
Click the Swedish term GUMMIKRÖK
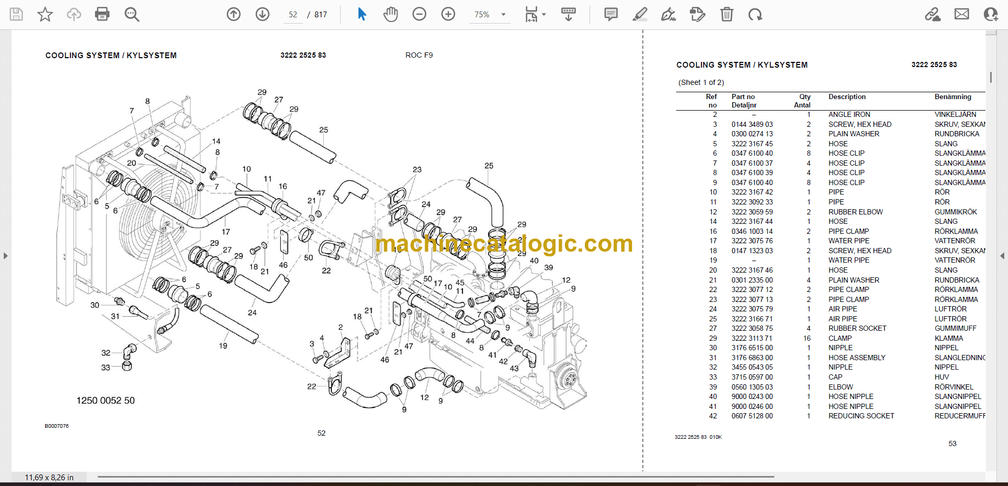pyautogui.click(x=955, y=212)
